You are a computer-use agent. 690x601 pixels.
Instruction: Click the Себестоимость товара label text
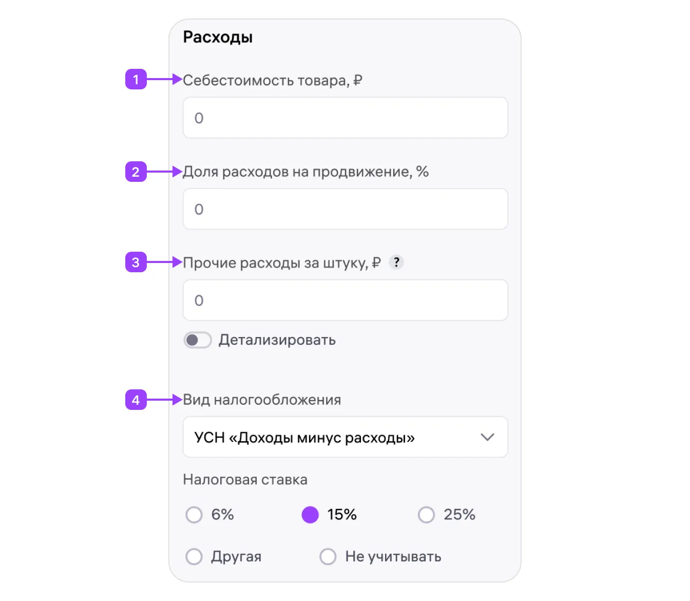(273, 80)
